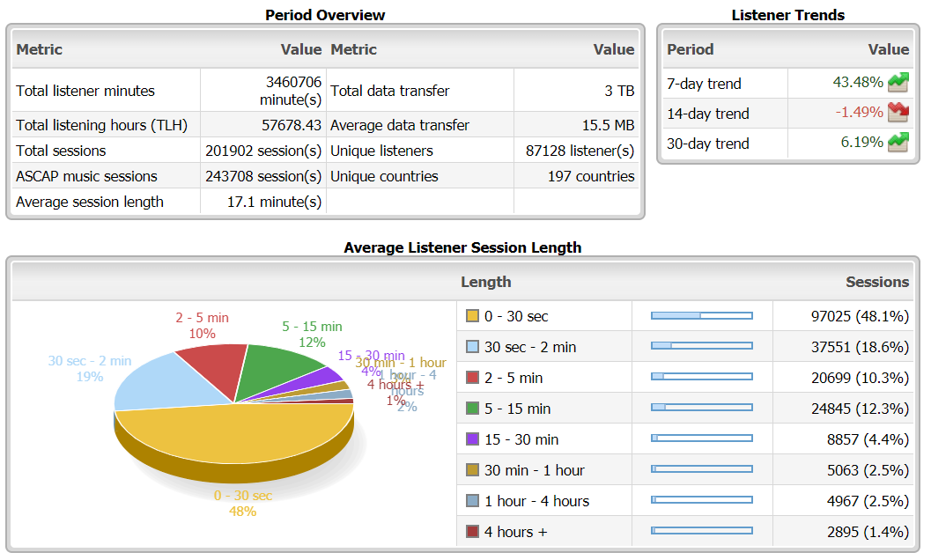Viewport: 931px width, 560px height.
Task: Click the 87128 listener(s) value
Action: click(580, 151)
